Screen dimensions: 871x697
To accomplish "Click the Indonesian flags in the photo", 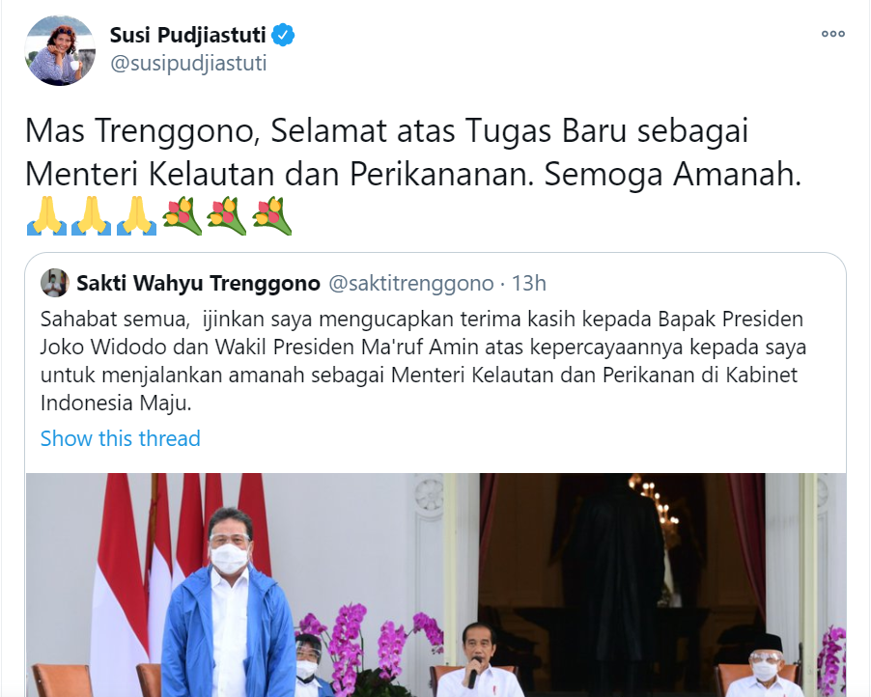I will tap(178, 567).
